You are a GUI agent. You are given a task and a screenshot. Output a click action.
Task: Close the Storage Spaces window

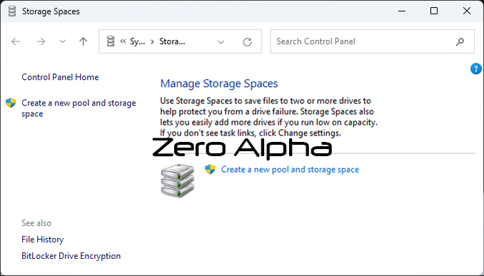pos(467,11)
